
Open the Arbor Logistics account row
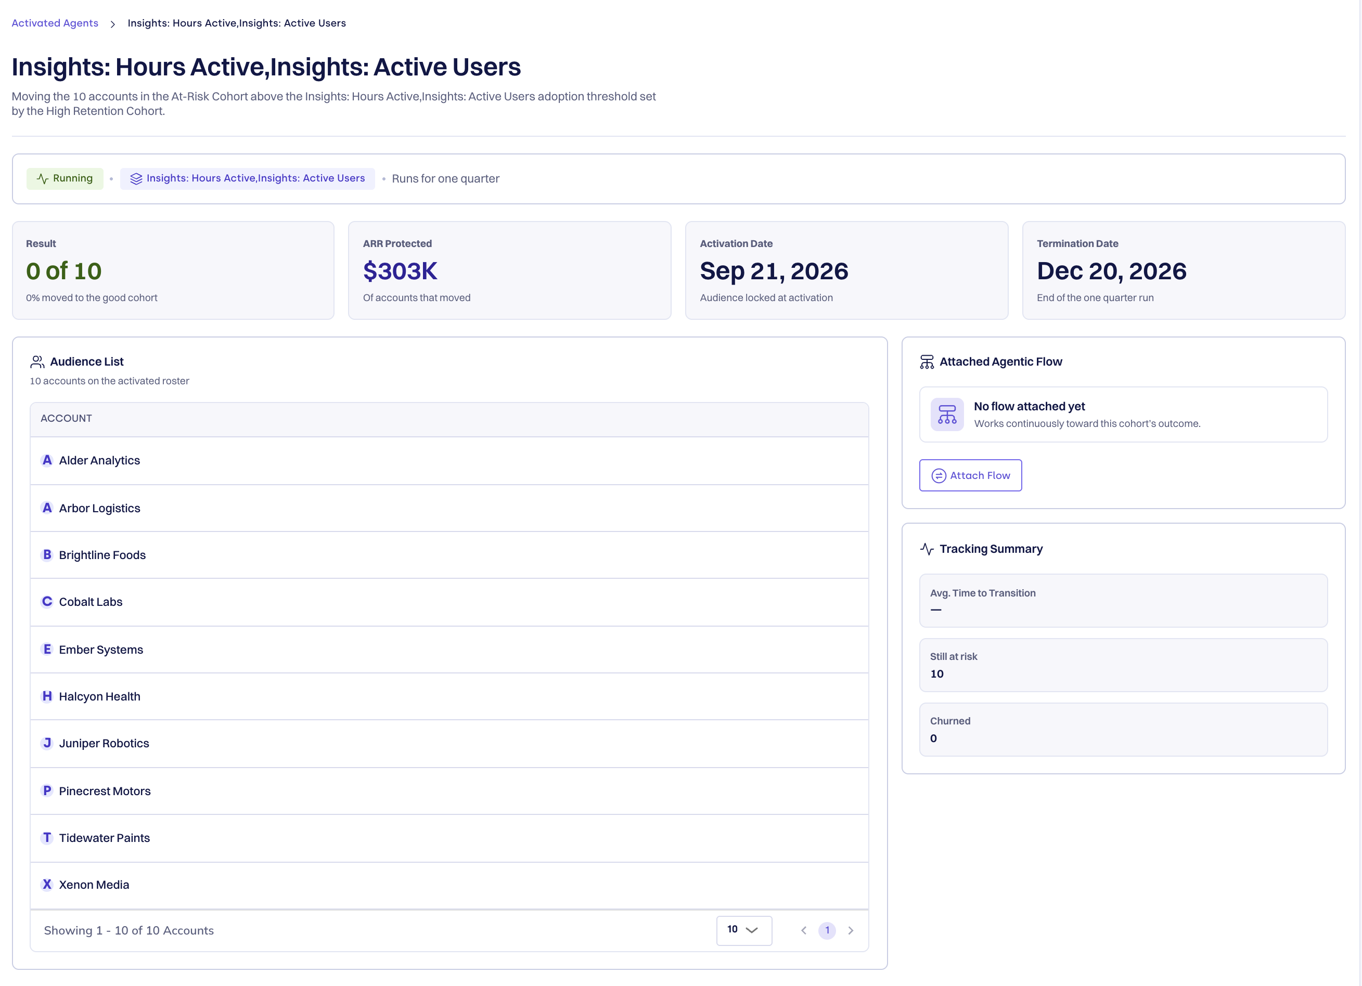point(449,508)
